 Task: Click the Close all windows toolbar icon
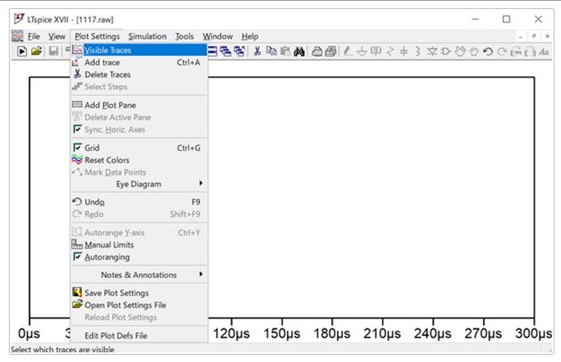[x=239, y=52]
